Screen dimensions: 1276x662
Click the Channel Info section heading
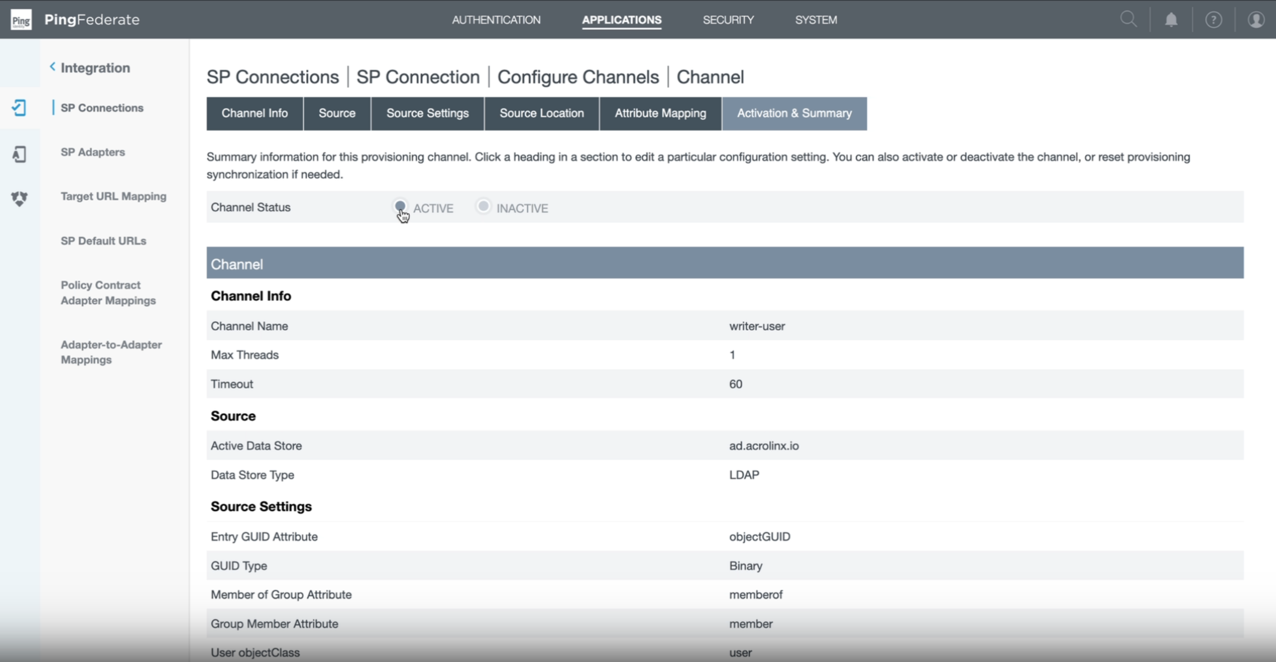coord(250,296)
